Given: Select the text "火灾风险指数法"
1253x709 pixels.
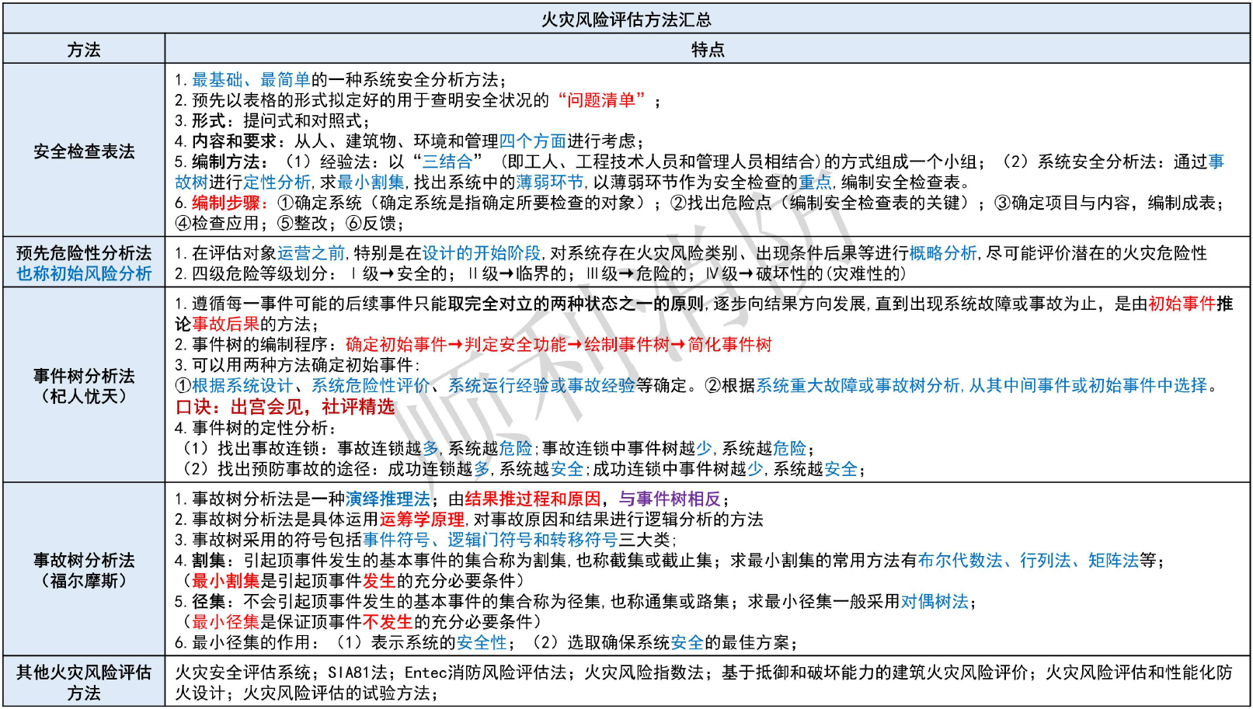Looking at the screenshot, I should click(x=644, y=673).
